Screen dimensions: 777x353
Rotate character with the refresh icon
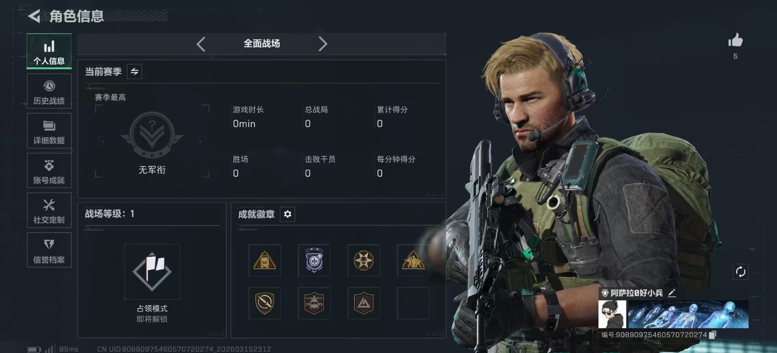point(741,272)
